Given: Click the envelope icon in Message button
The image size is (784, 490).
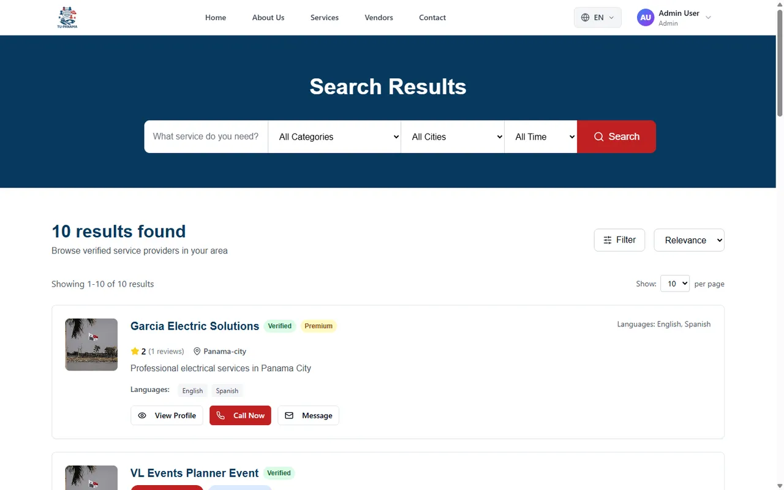Looking at the screenshot, I should [289, 415].
